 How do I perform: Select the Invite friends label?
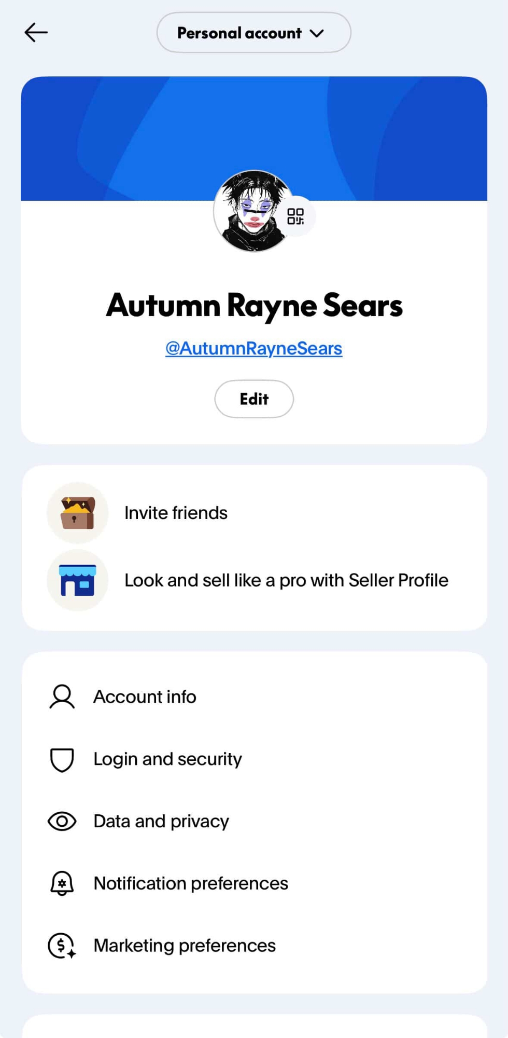click(x=176, y=513)
